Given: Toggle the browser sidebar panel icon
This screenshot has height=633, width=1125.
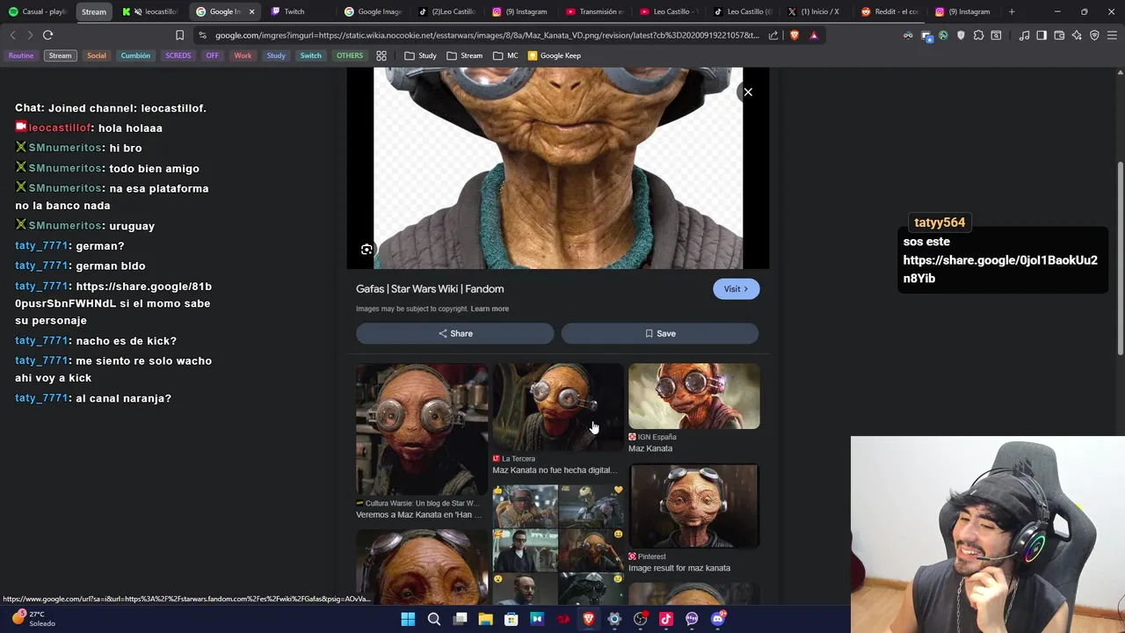Looking at the screenshot, I should pyautogui.click(x=1042, y=35).
